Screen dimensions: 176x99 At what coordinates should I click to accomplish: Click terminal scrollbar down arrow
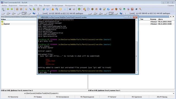click(x=136, y=72)
